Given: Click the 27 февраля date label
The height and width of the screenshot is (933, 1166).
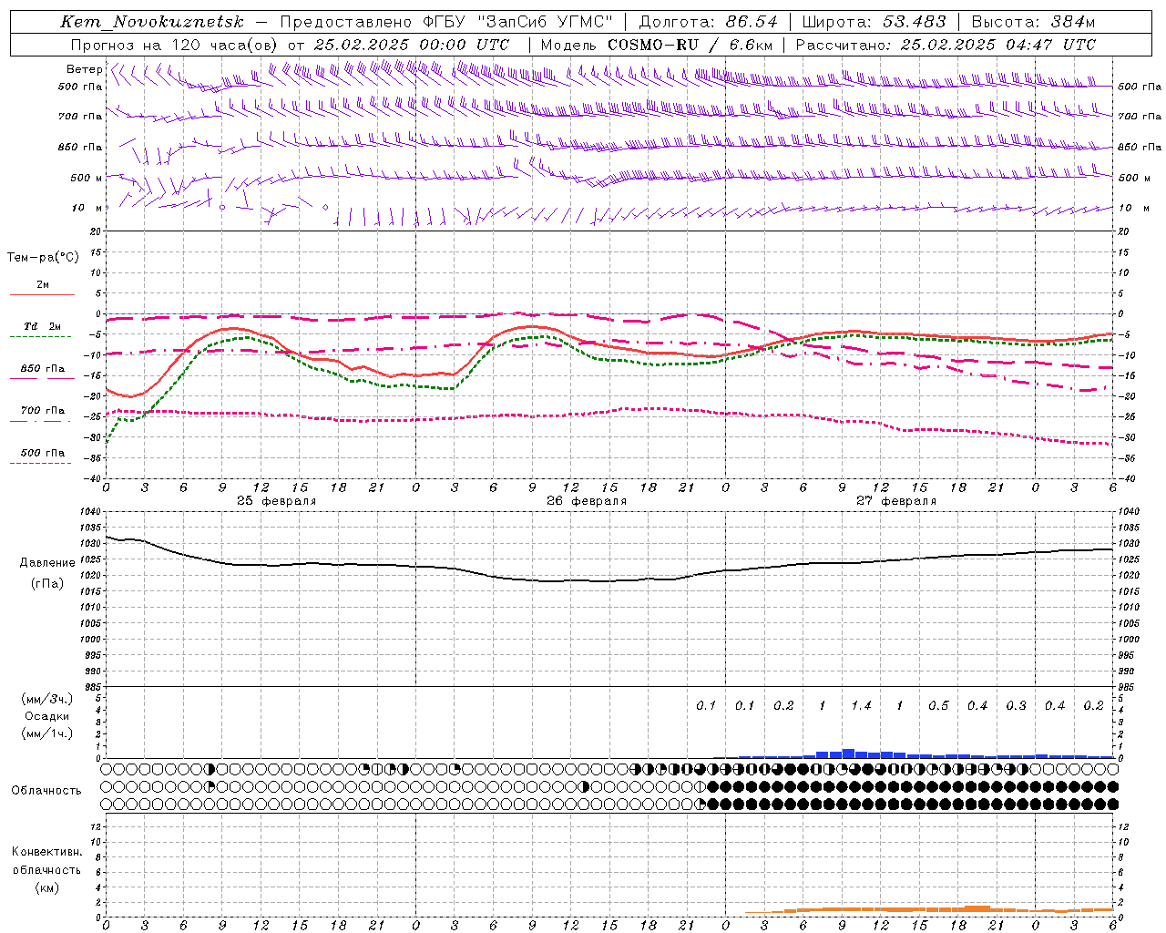Looking at the screenshot, I should [896, 501].
